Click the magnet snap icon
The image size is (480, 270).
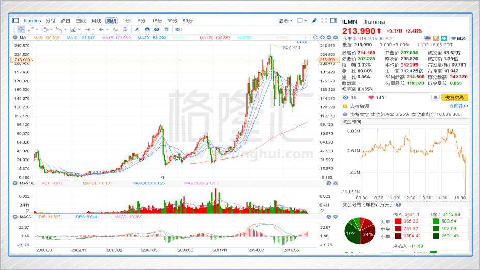pyautogui.click(x=147, y=29)
